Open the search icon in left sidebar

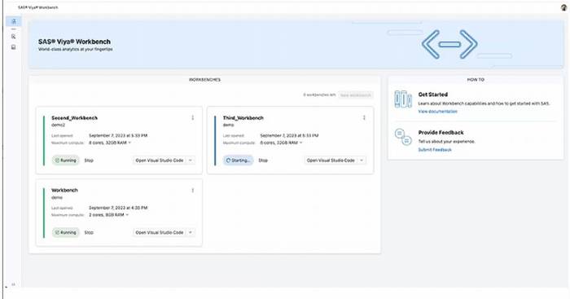(x=14, y=37)
